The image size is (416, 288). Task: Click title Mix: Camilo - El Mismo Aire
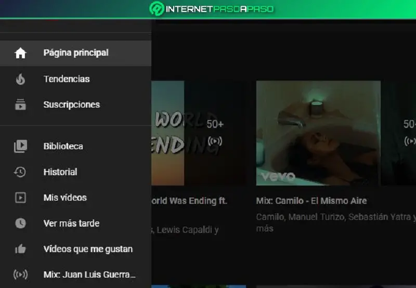(x=311, y=201)
